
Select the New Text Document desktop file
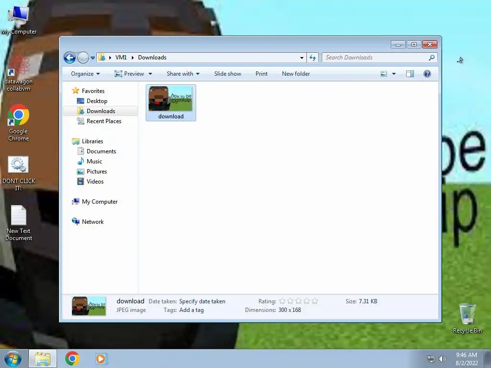(19, 222)
